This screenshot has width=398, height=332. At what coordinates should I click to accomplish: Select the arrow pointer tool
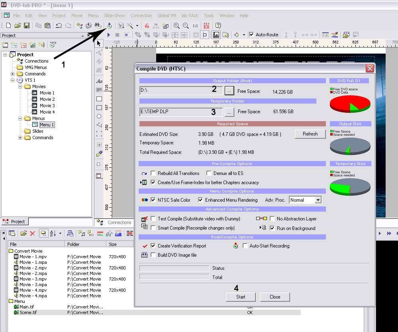[x=99, y=43]
